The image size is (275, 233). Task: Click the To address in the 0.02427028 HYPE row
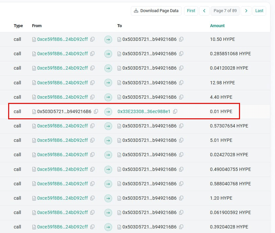[x=149, y=155]
